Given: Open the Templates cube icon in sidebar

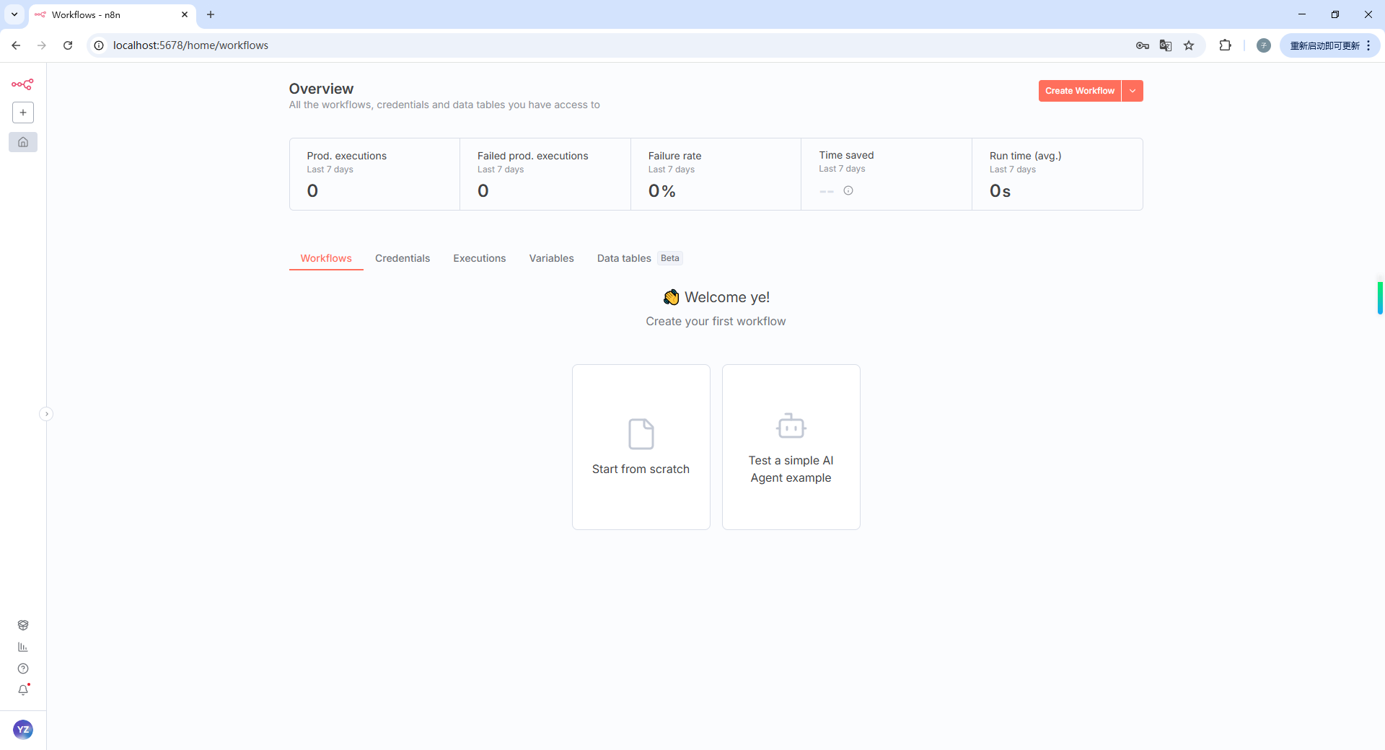Looking at the screenshot, I should [23, 625].
